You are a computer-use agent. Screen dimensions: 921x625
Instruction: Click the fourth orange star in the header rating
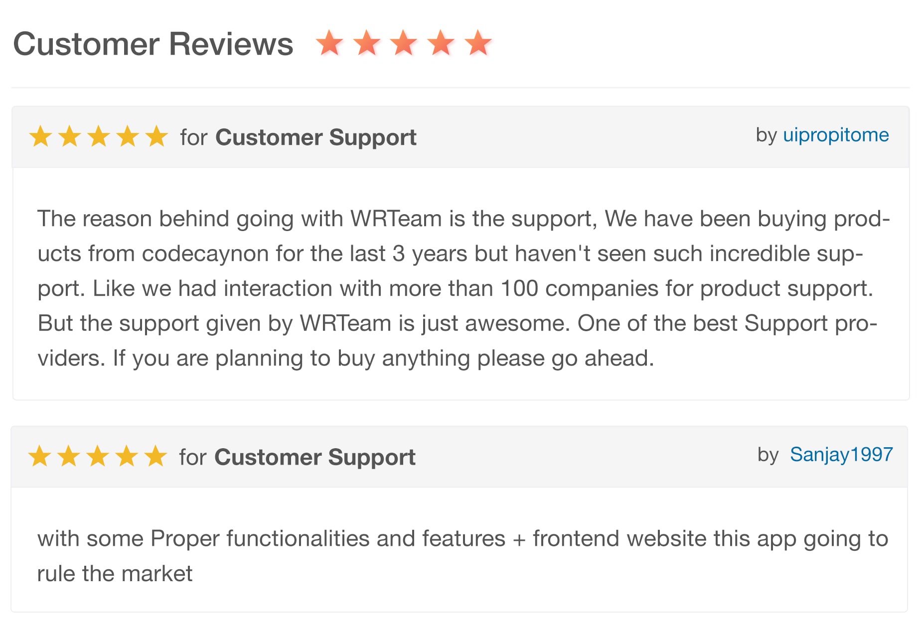pyautogui.click(x=442, y=43)
